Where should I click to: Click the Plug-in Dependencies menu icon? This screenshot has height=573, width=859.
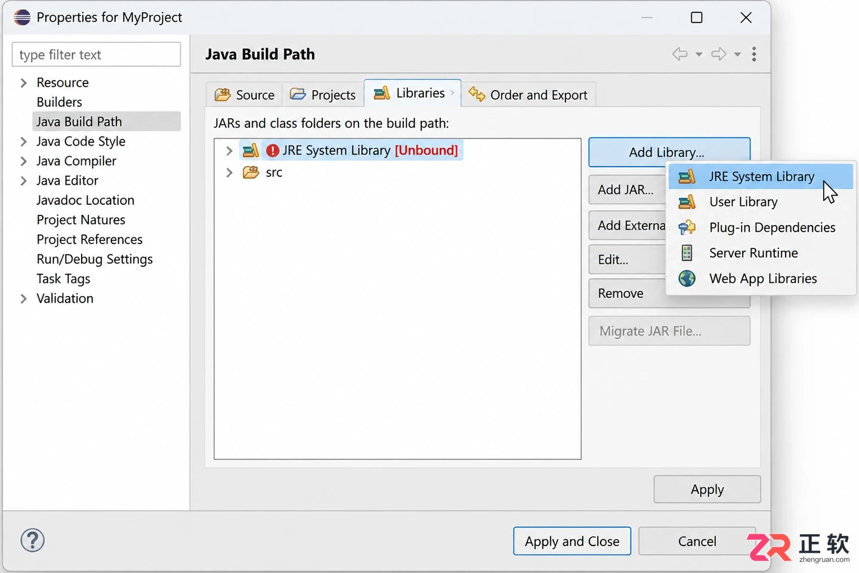pyautogui.click(x=687, y=227)
